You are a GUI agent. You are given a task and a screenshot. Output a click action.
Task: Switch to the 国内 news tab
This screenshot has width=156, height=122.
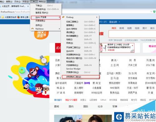[x=71, y=106]
